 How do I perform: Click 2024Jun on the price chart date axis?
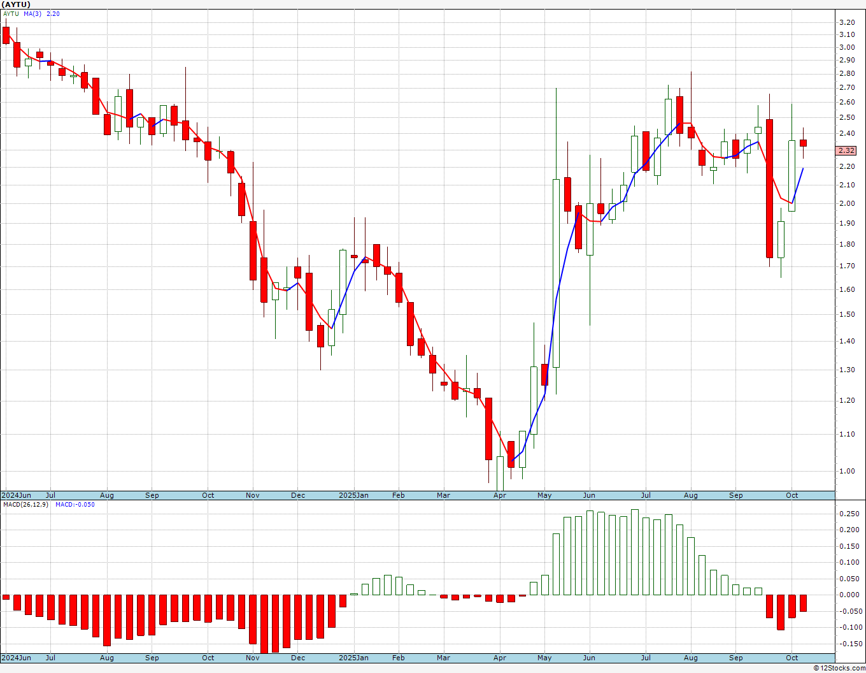(x=16, y=495)
